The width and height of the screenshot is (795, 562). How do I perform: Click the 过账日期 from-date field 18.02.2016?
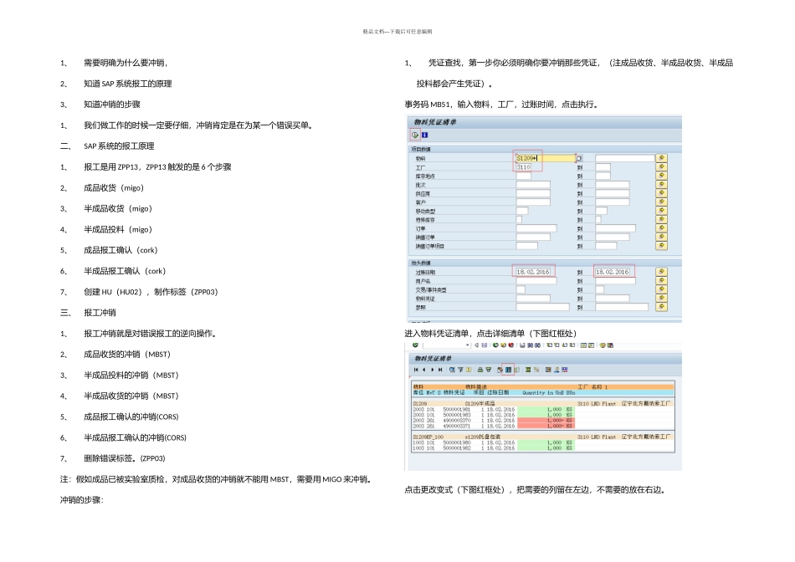pos(533,272)
